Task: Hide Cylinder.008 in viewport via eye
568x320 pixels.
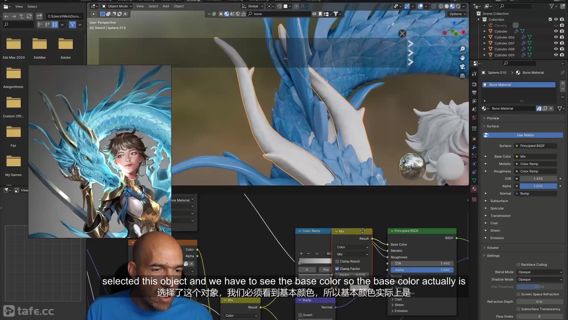Action: point(556,49)
